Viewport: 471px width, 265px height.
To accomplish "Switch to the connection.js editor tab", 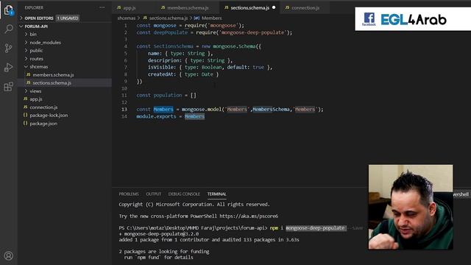I will (305, 8).
